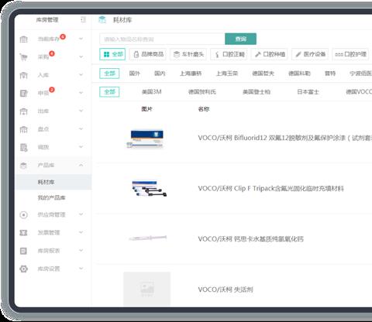Viewport: 372px width, 322px height.
Task: Click the 库房报表 report icon
Action: [23, 251]
